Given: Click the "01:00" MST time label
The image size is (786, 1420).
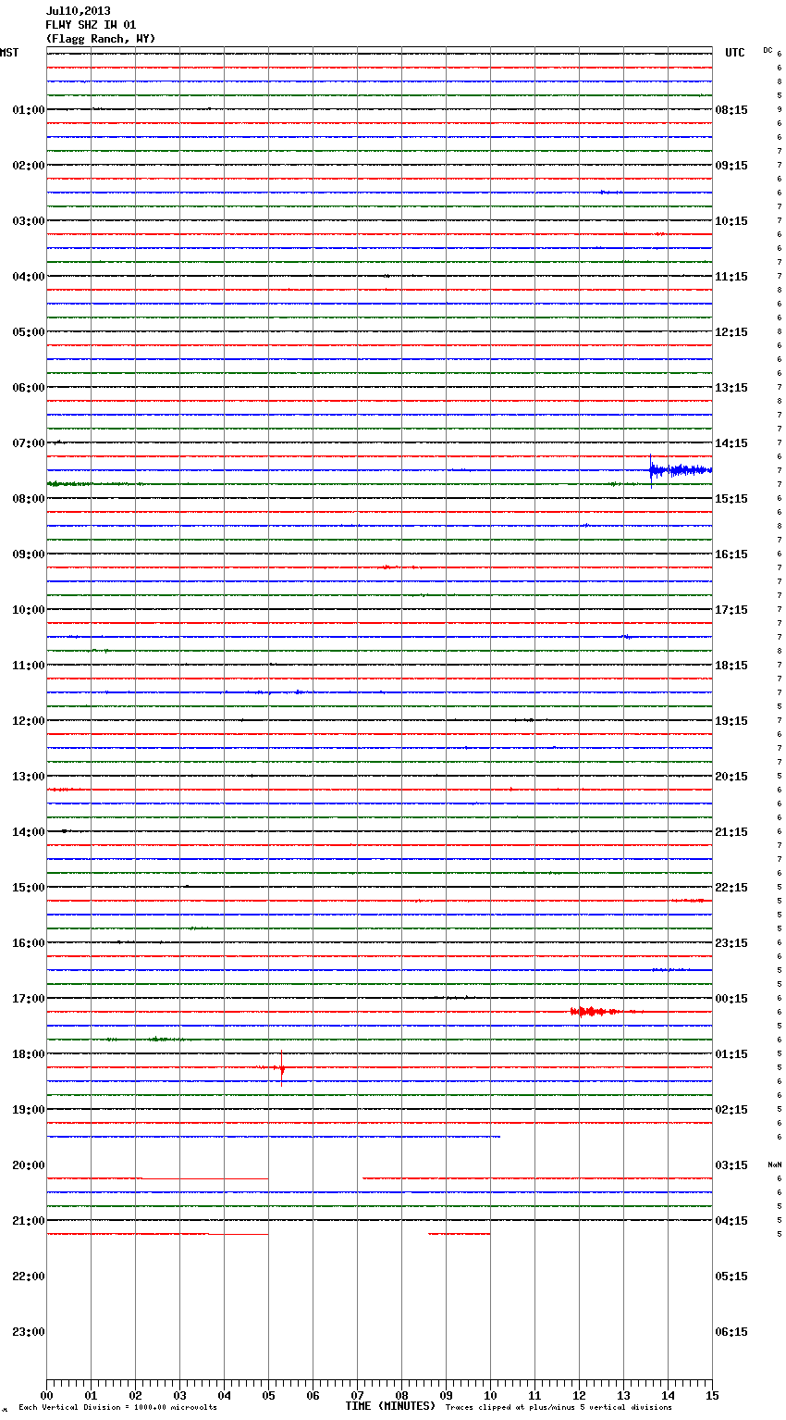Looking at the screenshot, I should point(29,110).
